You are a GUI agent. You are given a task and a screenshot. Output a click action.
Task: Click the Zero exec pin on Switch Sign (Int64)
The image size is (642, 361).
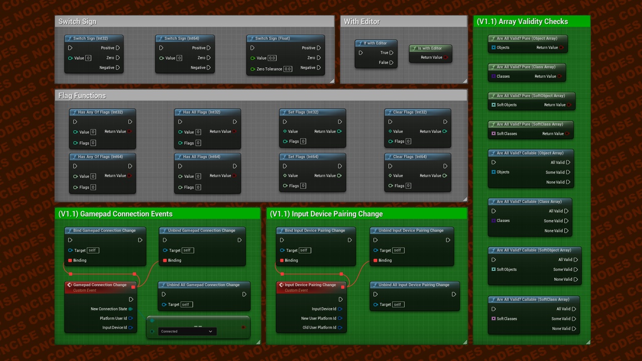tap(209, 58)
